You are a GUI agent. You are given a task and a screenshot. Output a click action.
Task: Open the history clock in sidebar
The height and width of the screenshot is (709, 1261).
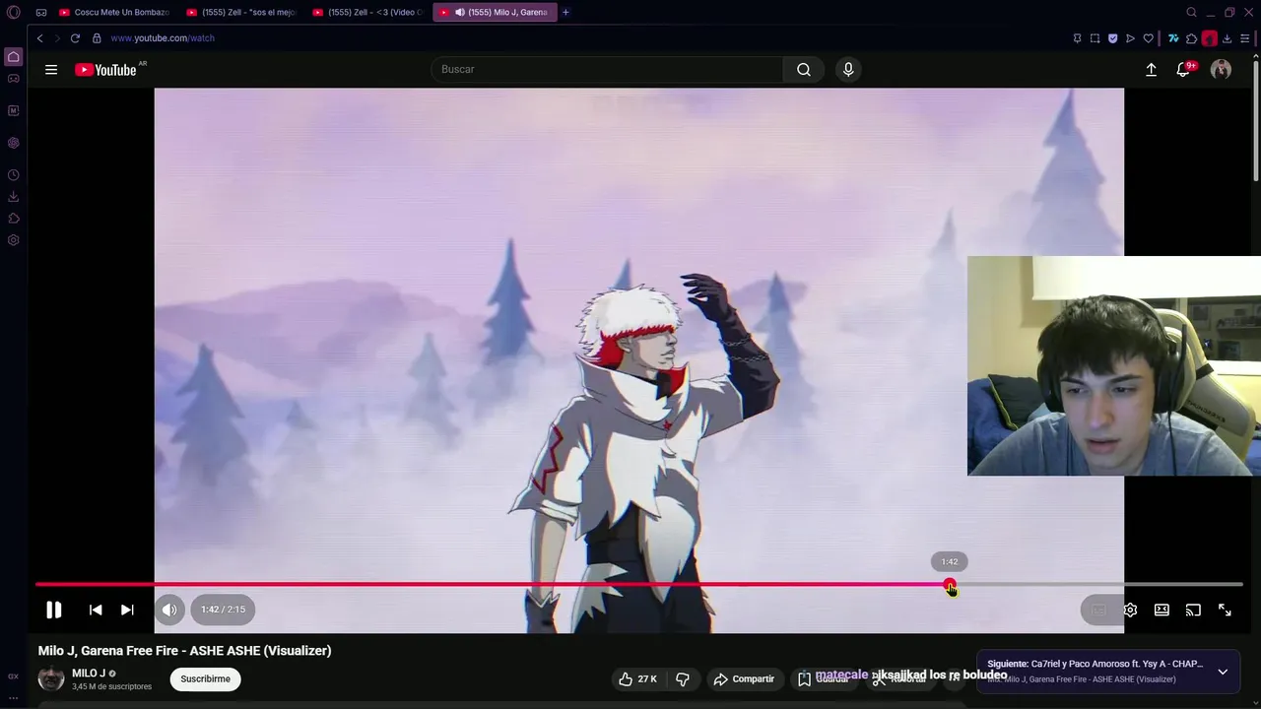(x=13, y=175)
